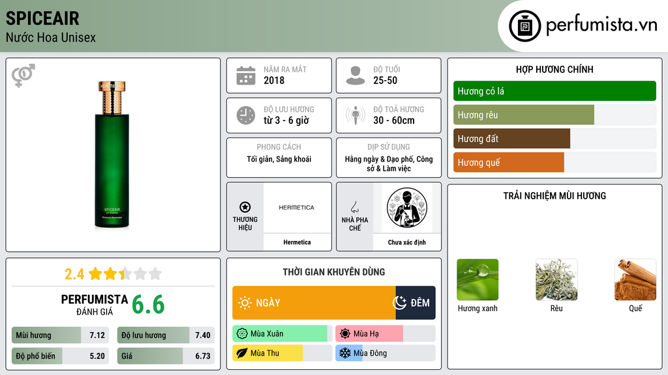
Task: Click the Hermetica brand logo
Action: 297,208
